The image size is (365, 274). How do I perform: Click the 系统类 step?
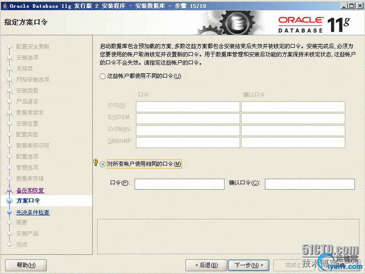tap(24, 69)
